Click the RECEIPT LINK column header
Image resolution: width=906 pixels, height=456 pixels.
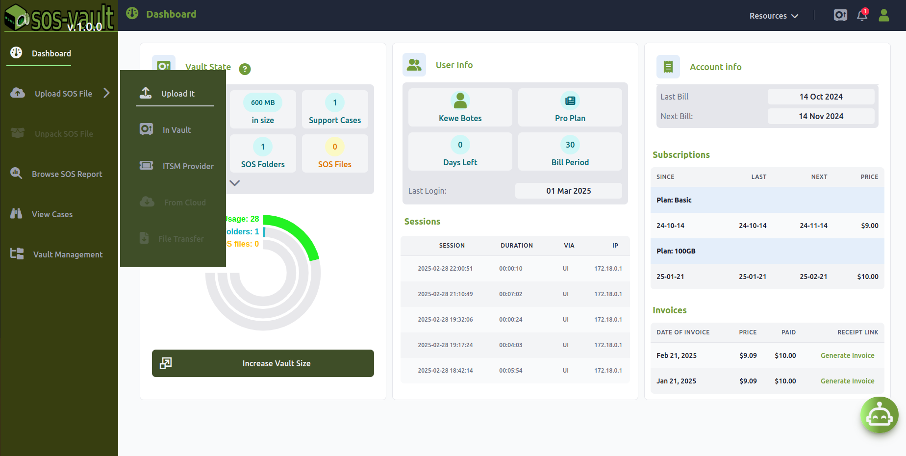pyautogui.click(x=858, y=332)
